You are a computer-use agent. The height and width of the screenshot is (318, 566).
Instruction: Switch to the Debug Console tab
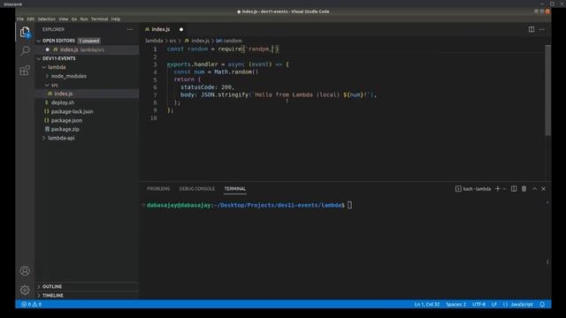[196, 188]
